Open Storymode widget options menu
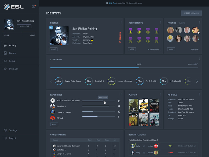This screenshot has height=157, width=209. pyautogui.click(x=199, y=59)
